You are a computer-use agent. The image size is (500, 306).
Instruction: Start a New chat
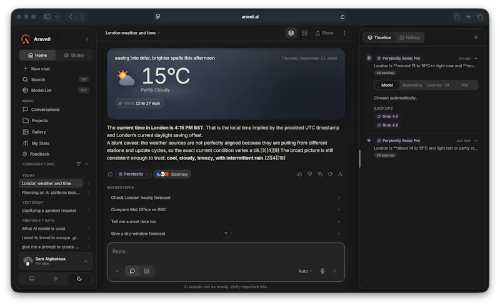[36, 69]
